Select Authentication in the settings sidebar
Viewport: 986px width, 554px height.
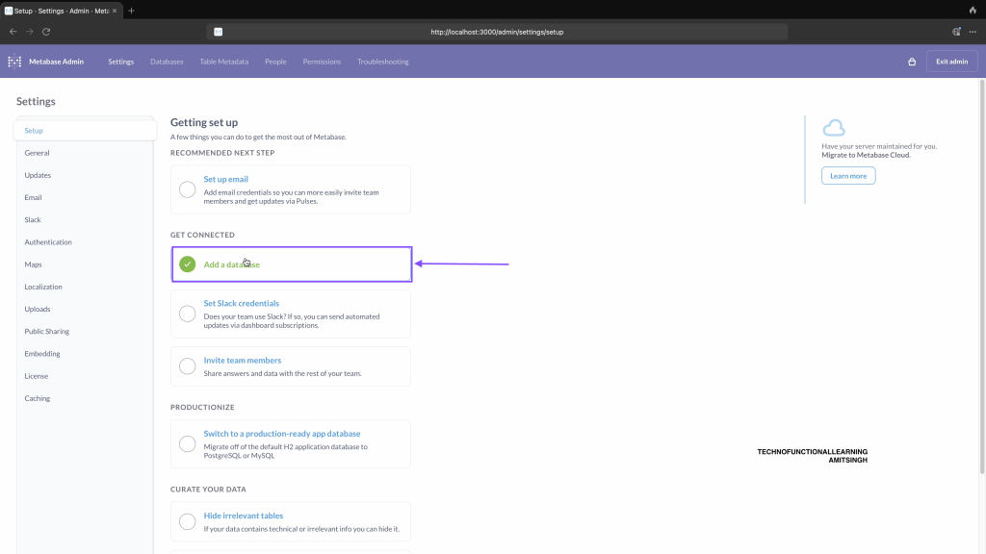pyautogui.click(x=48, y=242)
